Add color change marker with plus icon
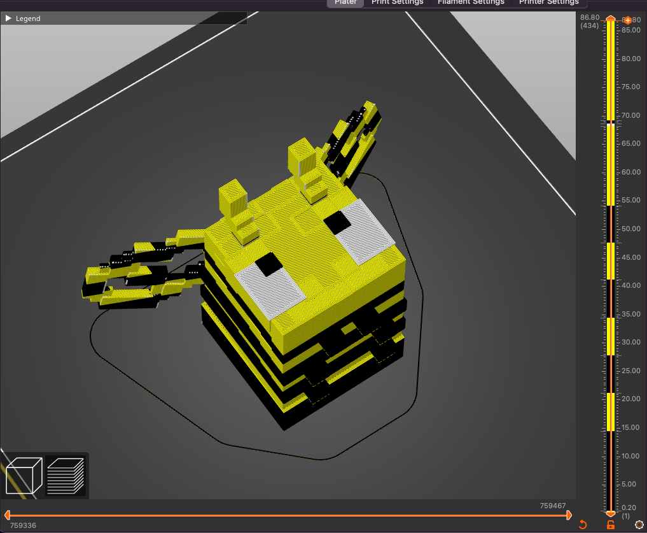Viewport: 647px width, 533px height. (x=628, y=20)
